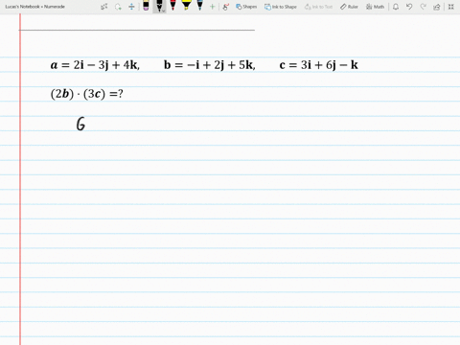Click the handwritten 6
The width and height of the screenshot is (460, 345).
coord(80,124)
